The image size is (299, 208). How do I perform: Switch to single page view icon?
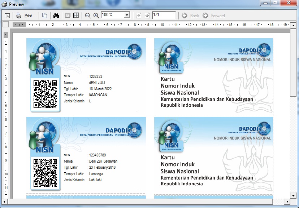pyautogui.click(x=68, y=16)
